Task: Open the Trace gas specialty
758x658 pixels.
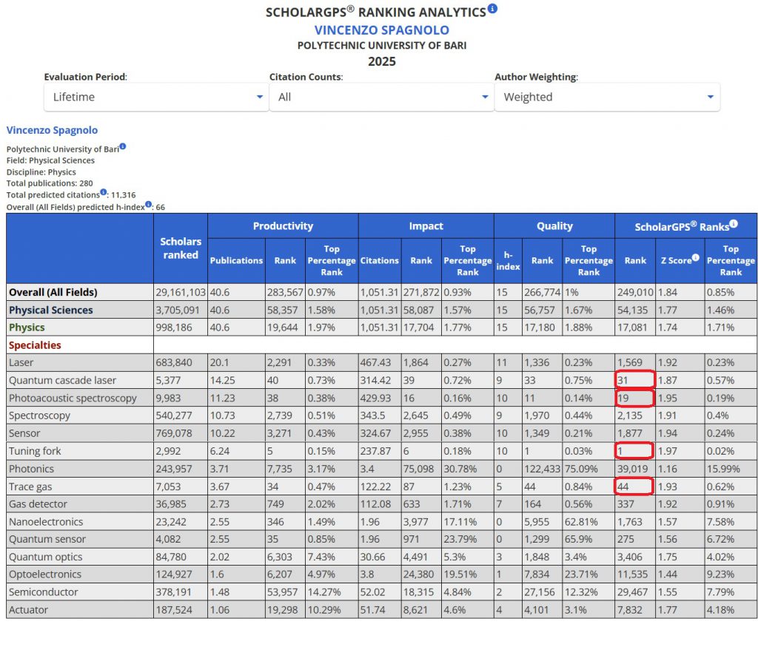Action: (x=30, y=486)
